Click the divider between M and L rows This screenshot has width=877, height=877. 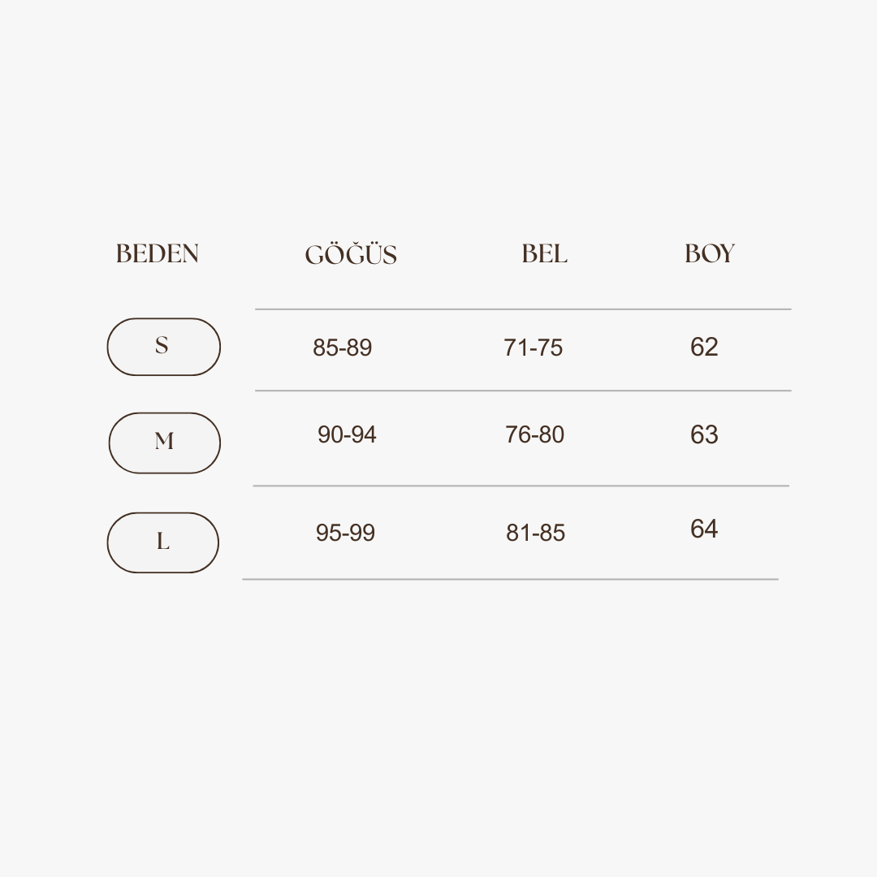click(521, 486)
